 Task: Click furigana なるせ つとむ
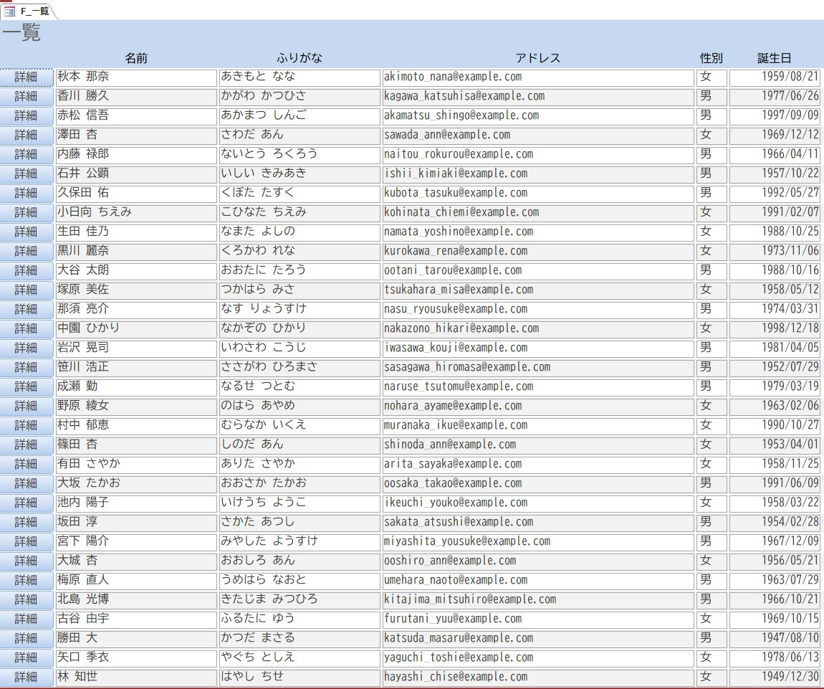click(300, 387)
